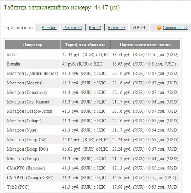
Task: Click the Тарифный план label
Action: click(19, 28)
